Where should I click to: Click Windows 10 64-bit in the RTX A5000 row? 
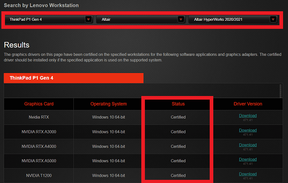(108, 161)
